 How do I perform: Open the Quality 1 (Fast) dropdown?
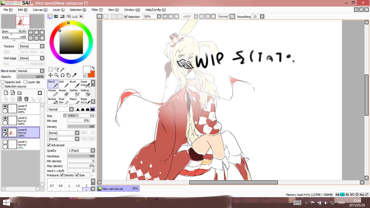81,150
